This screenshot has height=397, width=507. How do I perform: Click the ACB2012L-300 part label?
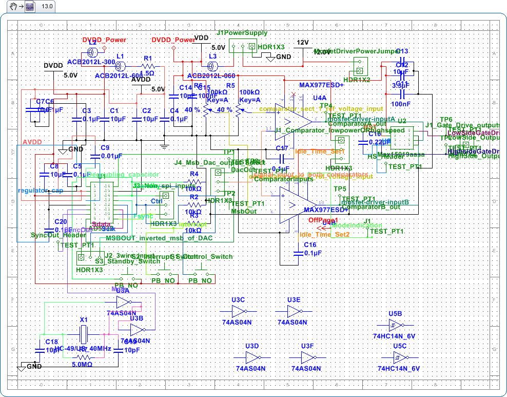click(91, 62)
